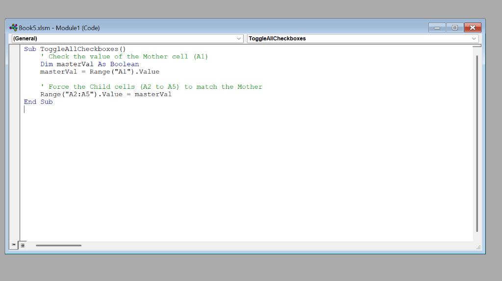Open the ToggleAllCheckboxes procedure dropdown
Viewport: 502px width, 281px height.
[363, 38]
